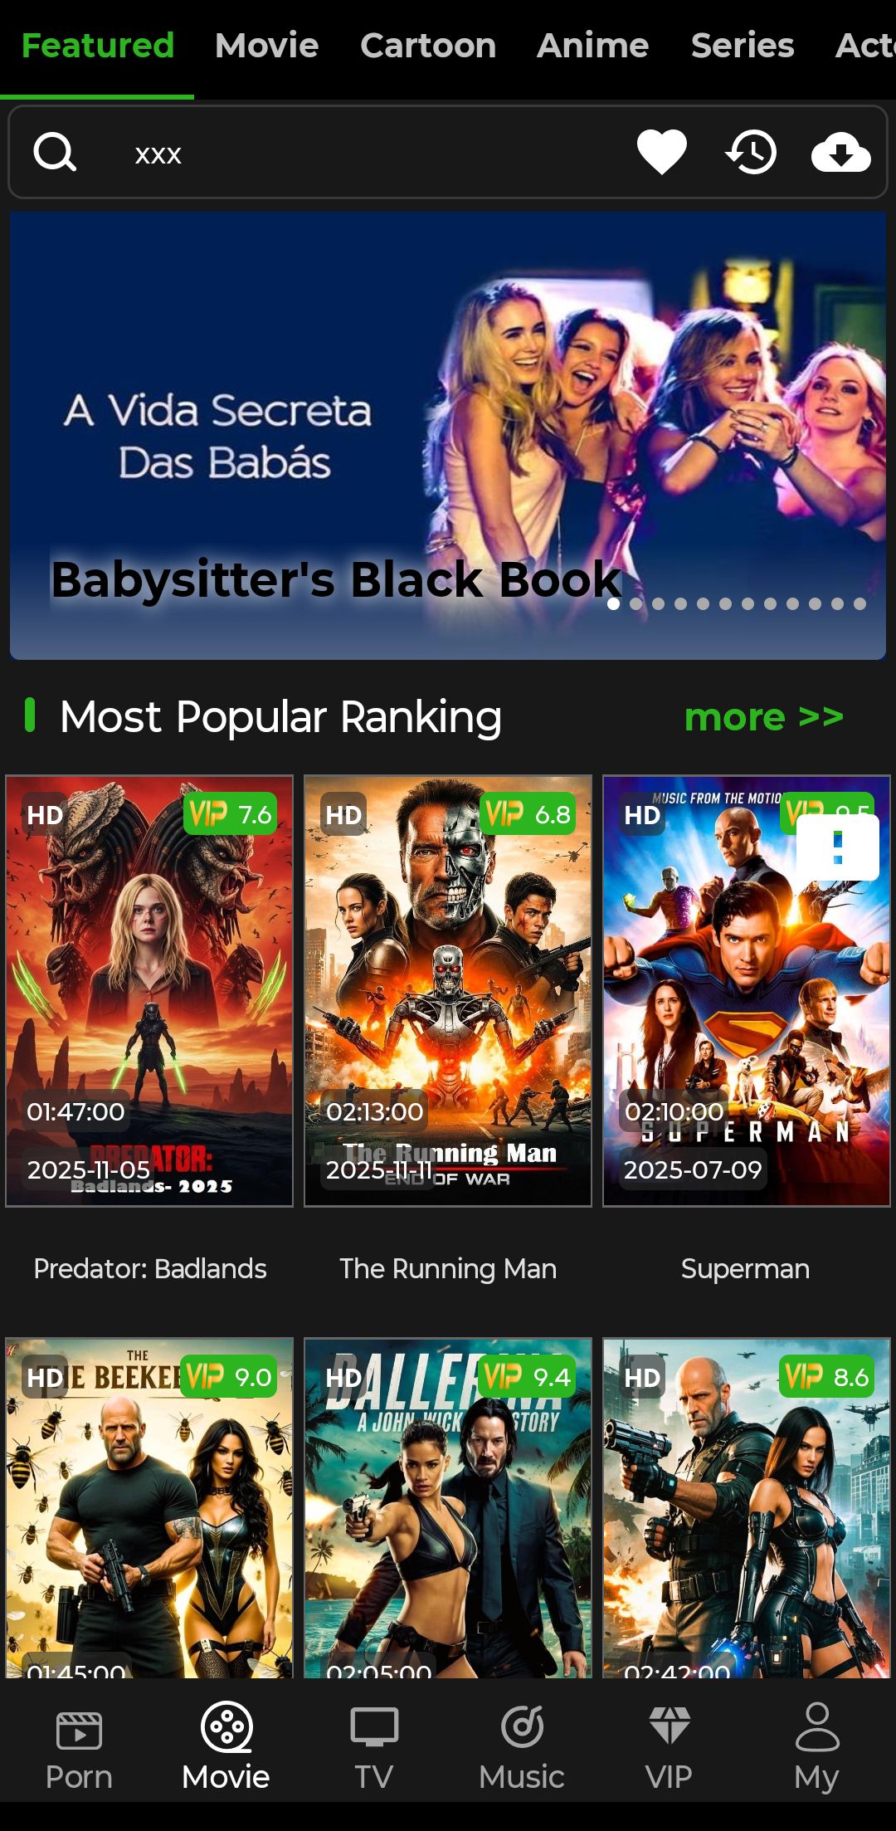
Task: Open the Predator: Badlands poster
Action: [149, 990]
